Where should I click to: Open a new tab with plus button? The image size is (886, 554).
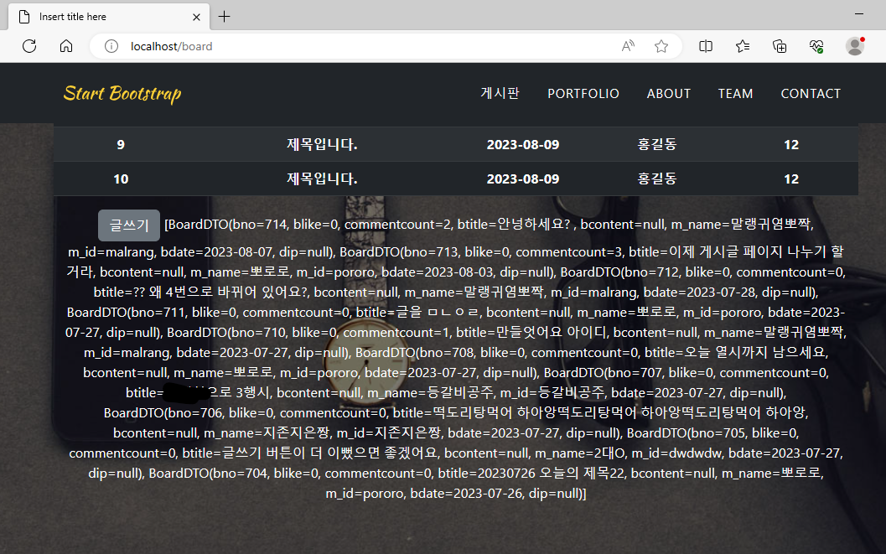225,17
